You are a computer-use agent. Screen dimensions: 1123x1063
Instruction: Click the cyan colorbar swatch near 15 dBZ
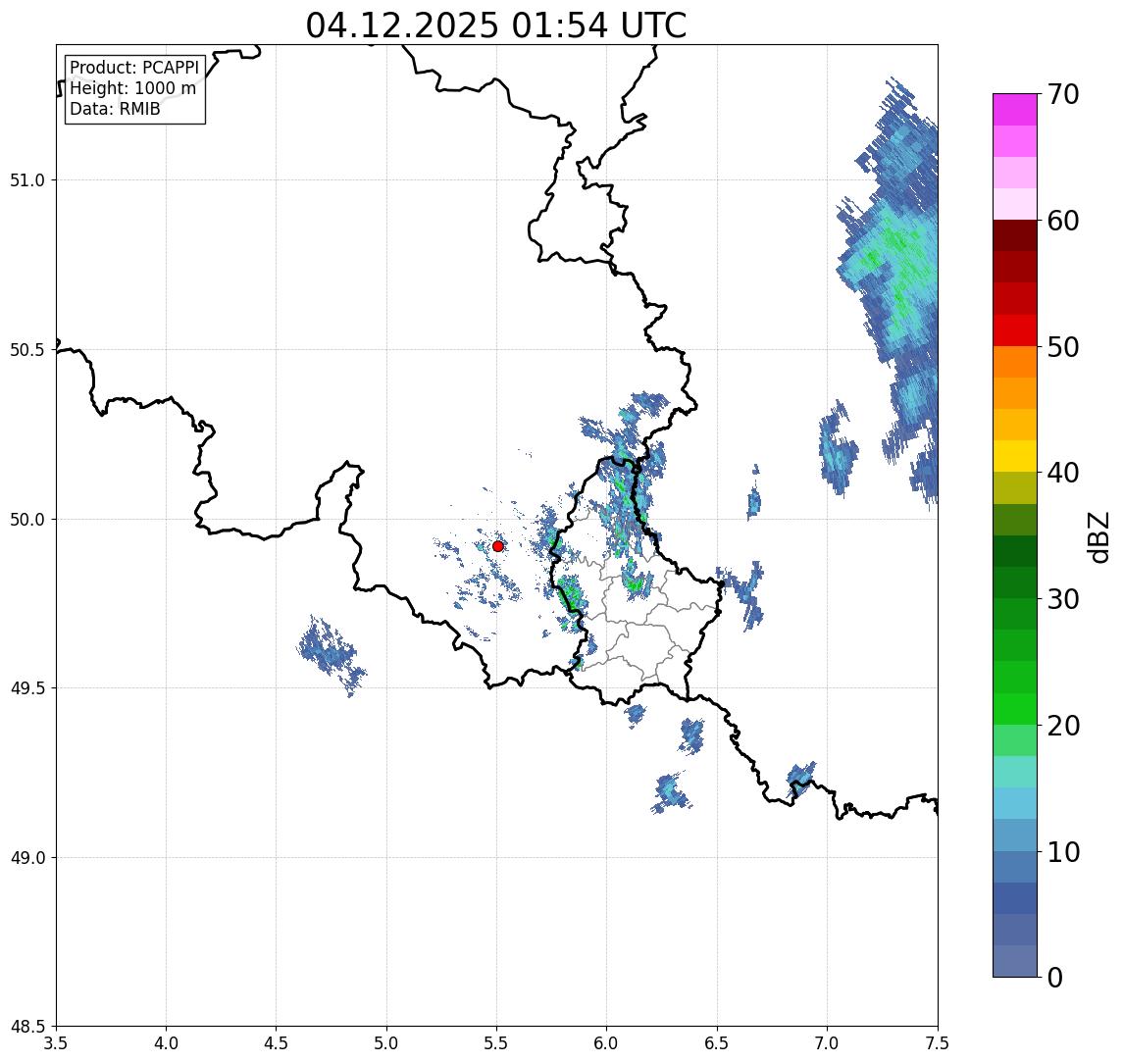1015,803
